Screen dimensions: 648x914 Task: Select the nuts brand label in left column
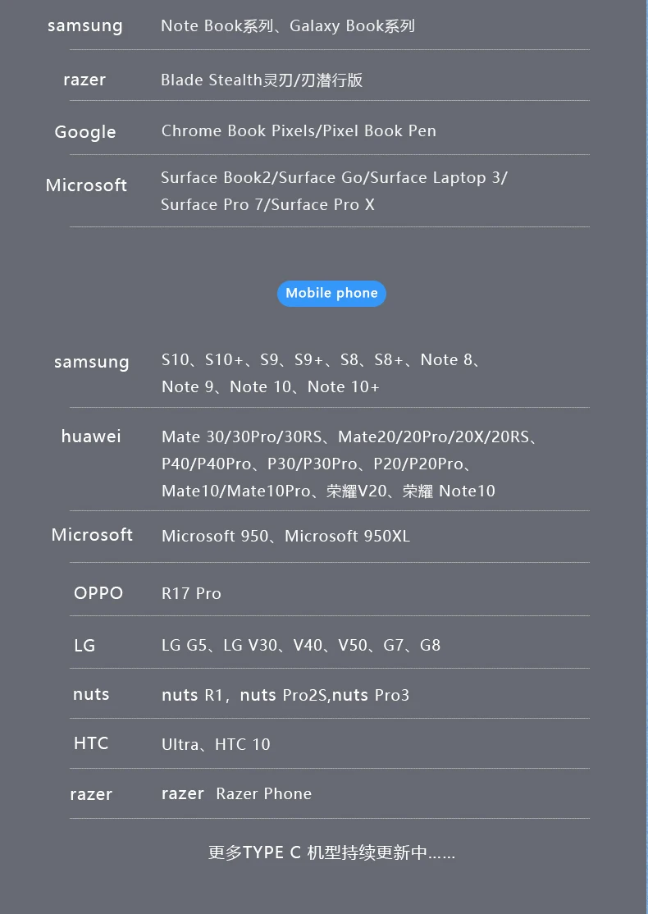coord(91,694)
